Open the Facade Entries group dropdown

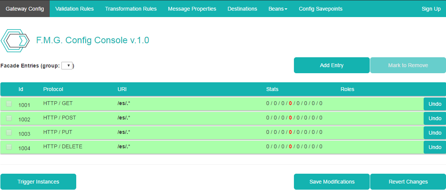(x=67, y=66)
